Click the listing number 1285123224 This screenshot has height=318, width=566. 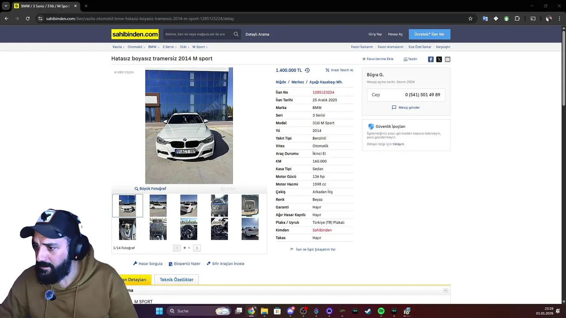323,92
